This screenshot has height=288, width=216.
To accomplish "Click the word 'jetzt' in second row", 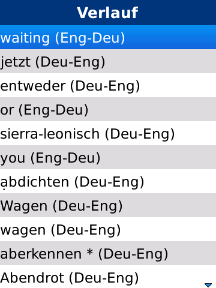I will (15, 62).
